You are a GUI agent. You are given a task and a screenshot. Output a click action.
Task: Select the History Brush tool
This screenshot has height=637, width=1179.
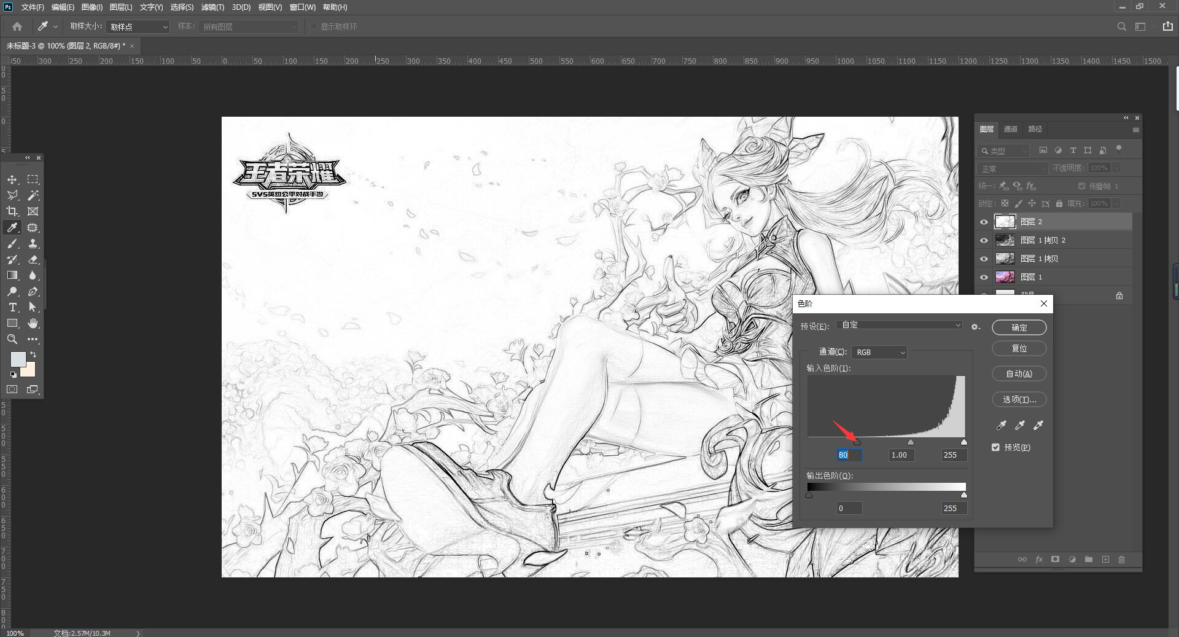click(x=12, y=259)
